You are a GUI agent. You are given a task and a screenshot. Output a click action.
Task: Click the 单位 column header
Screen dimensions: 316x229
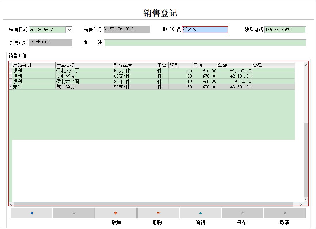point(162,65)
